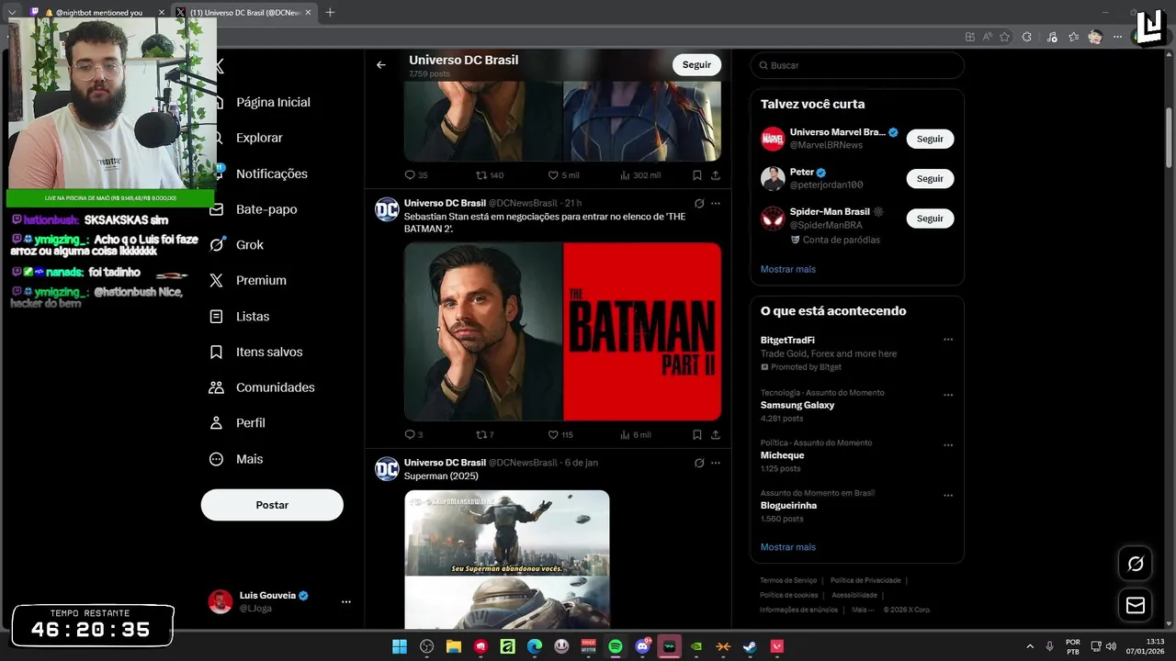Viewport: 1176px width, 661px height.
Task: Open Micheque trending topic
Action: pos(782,455)
